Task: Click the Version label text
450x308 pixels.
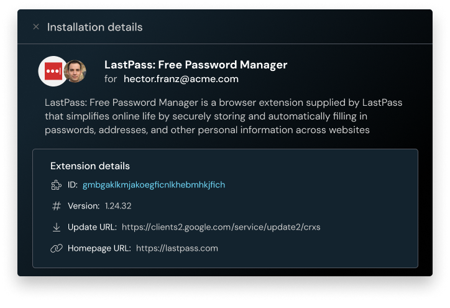Action: [83, 206]
